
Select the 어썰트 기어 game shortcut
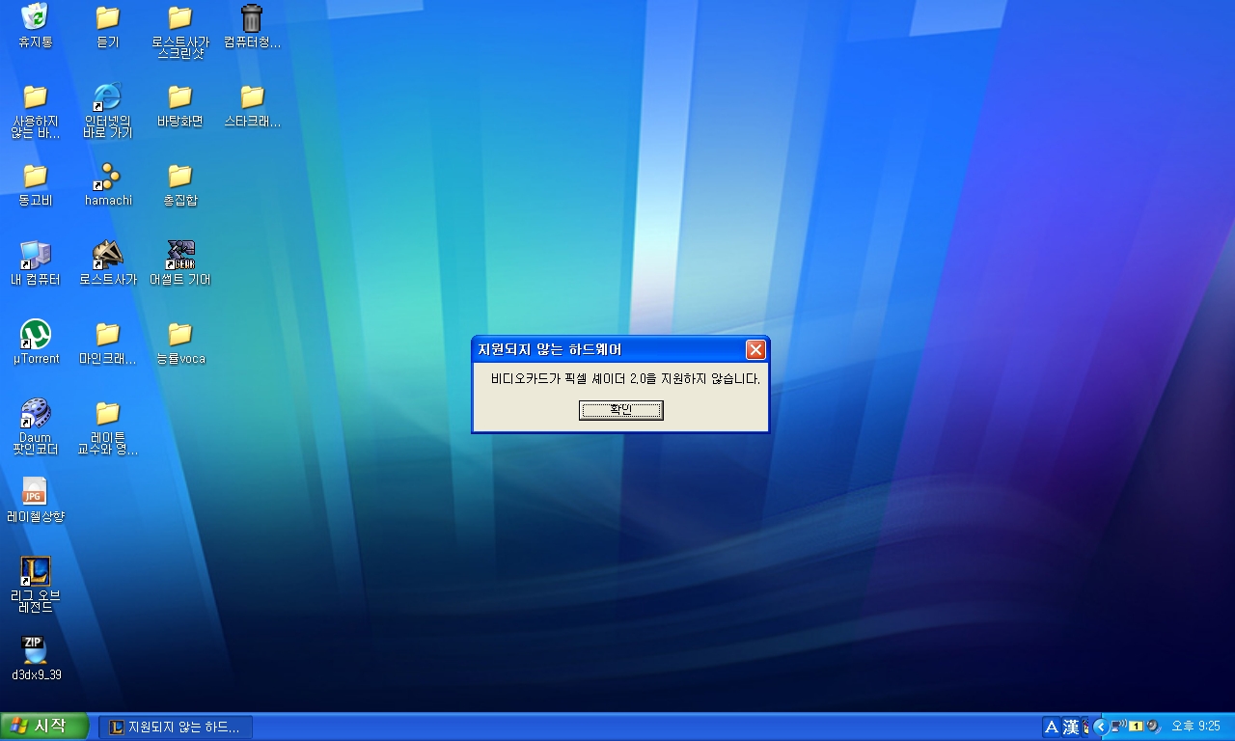(x=180, y=263)
